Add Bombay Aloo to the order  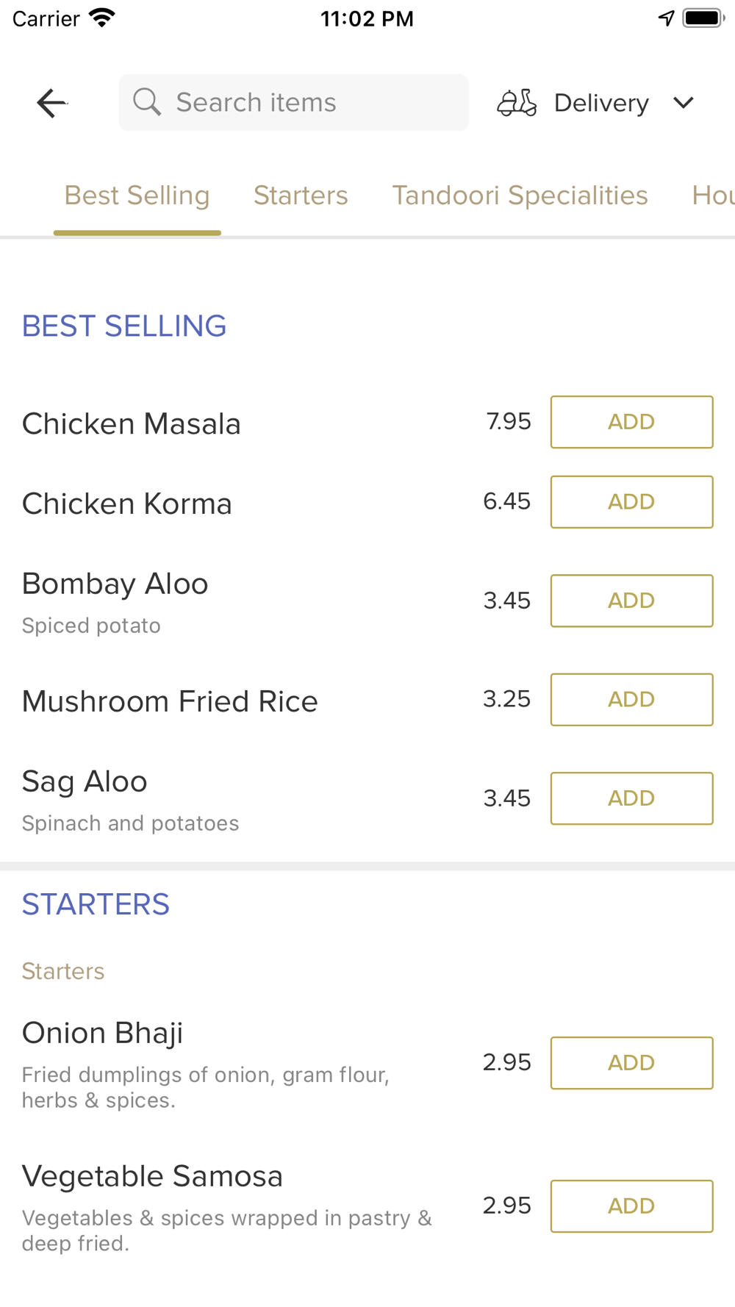pyautogui.click(x=632, y=601)
